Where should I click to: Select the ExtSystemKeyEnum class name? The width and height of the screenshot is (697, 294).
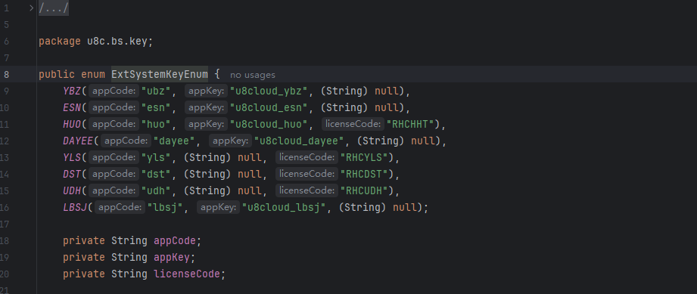[x=160, y=75]
